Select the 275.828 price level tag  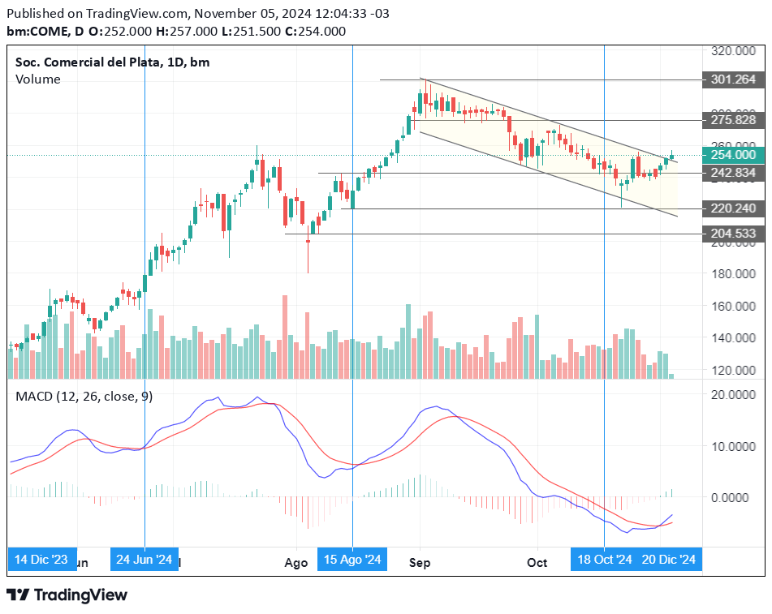[x=733, y=120]
